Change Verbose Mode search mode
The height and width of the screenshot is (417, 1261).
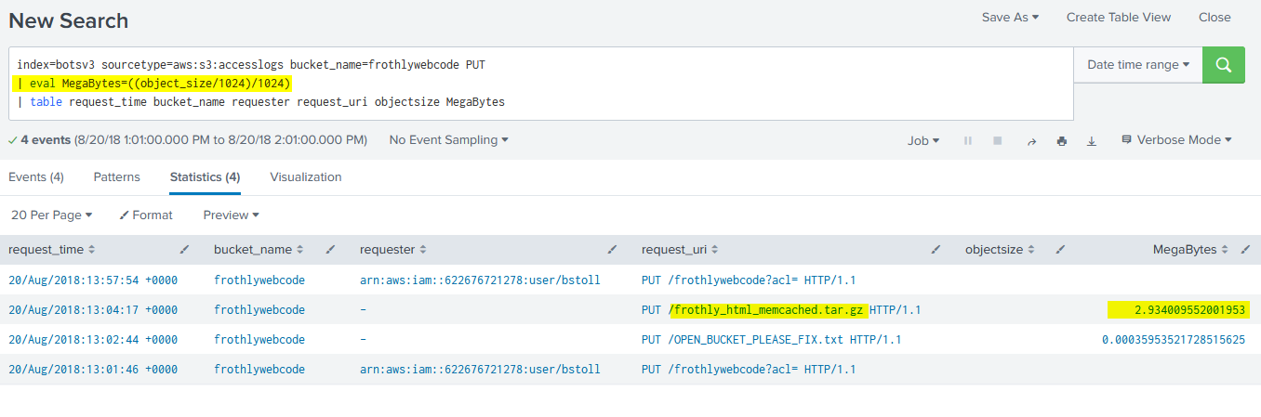[x=1176, y=140]
